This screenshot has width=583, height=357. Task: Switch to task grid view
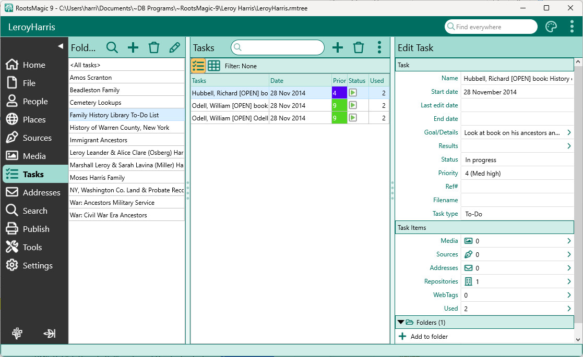213,66
